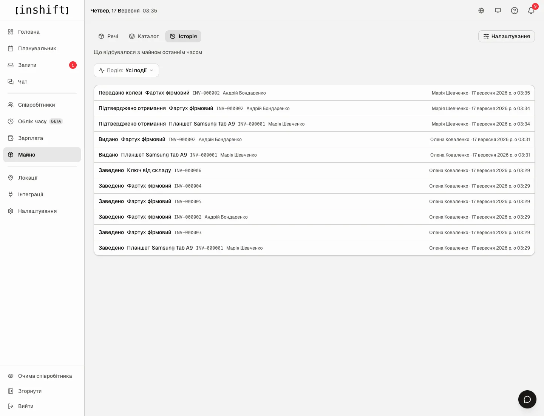Viewport: 544px width, 416px height.
Task: Switch to the Речі tab
Action: 108,36
